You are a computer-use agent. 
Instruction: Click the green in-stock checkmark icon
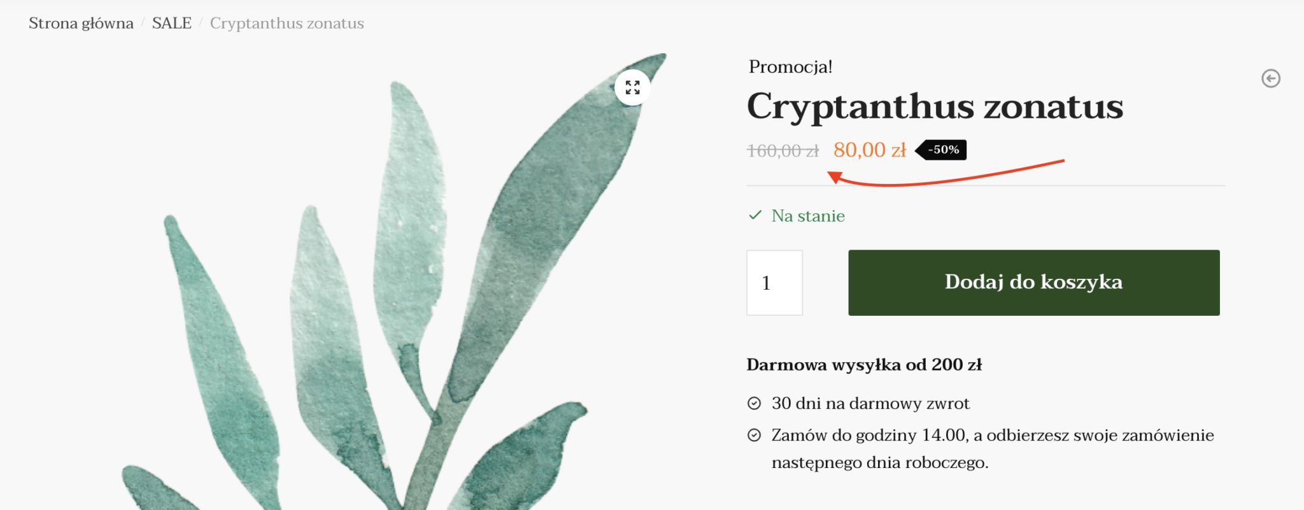tap(755, 215)
